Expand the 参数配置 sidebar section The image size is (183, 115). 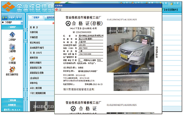tap(12, 105)
